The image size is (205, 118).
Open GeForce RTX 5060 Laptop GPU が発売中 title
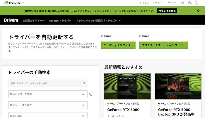pos(176,112)
